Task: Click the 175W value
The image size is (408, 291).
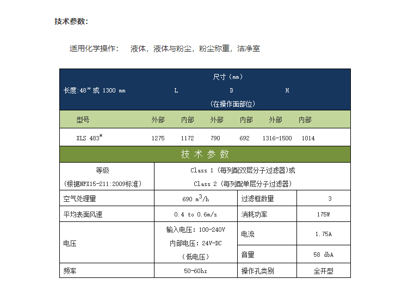Action: coord(324,214)
